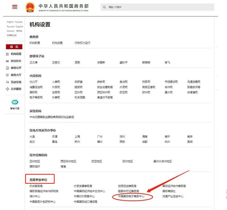Click the search magnifier icon
Image resolution: width=227 pixels, height=210 pixels.
[x=104, y=7]
